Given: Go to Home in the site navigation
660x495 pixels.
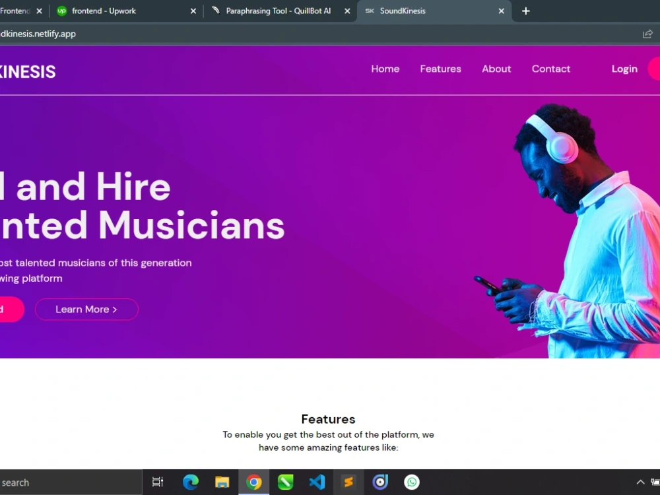Looking at the screenshot, I should click(x=385, y=69).
